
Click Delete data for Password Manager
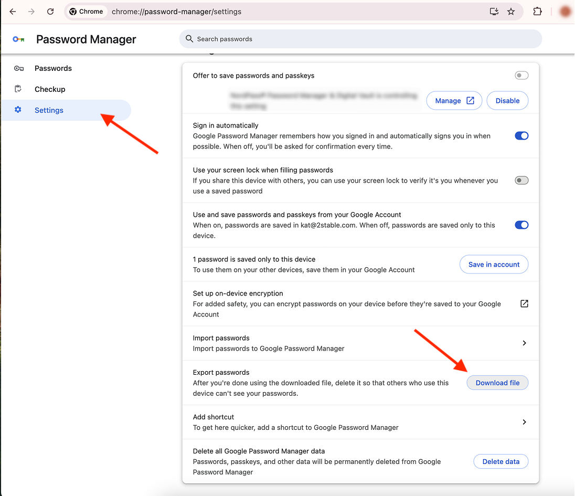tap(501, 461)
